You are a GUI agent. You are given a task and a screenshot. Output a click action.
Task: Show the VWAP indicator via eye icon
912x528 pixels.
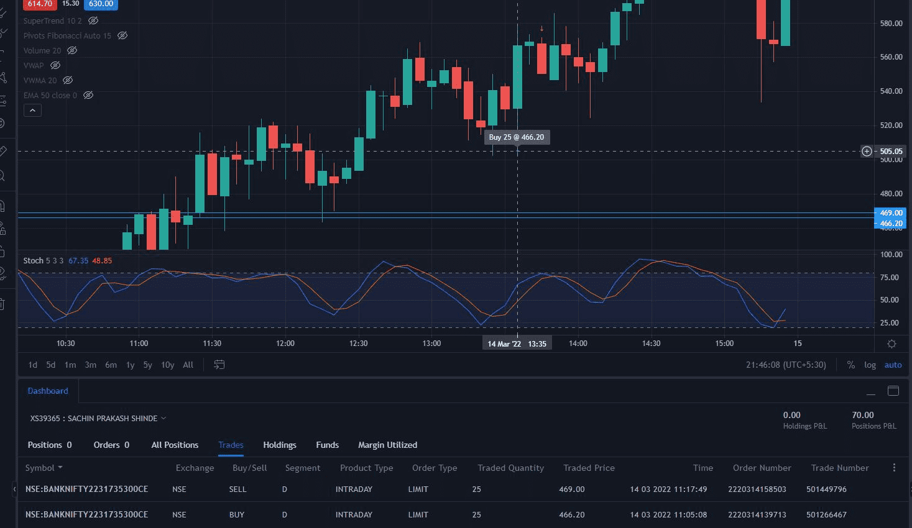[55, 65]
